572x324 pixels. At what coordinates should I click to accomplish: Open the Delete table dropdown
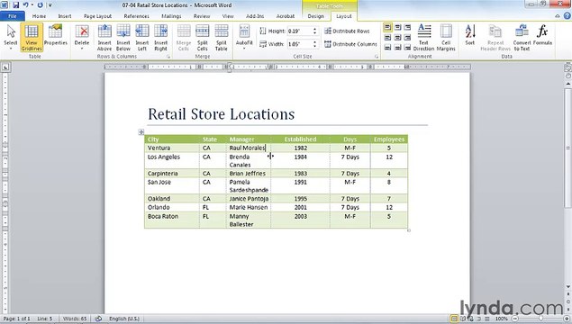point(82,38)
